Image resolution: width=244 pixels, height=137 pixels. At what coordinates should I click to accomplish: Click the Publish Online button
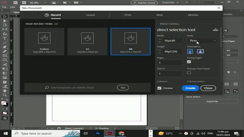(x=144, y=3)
